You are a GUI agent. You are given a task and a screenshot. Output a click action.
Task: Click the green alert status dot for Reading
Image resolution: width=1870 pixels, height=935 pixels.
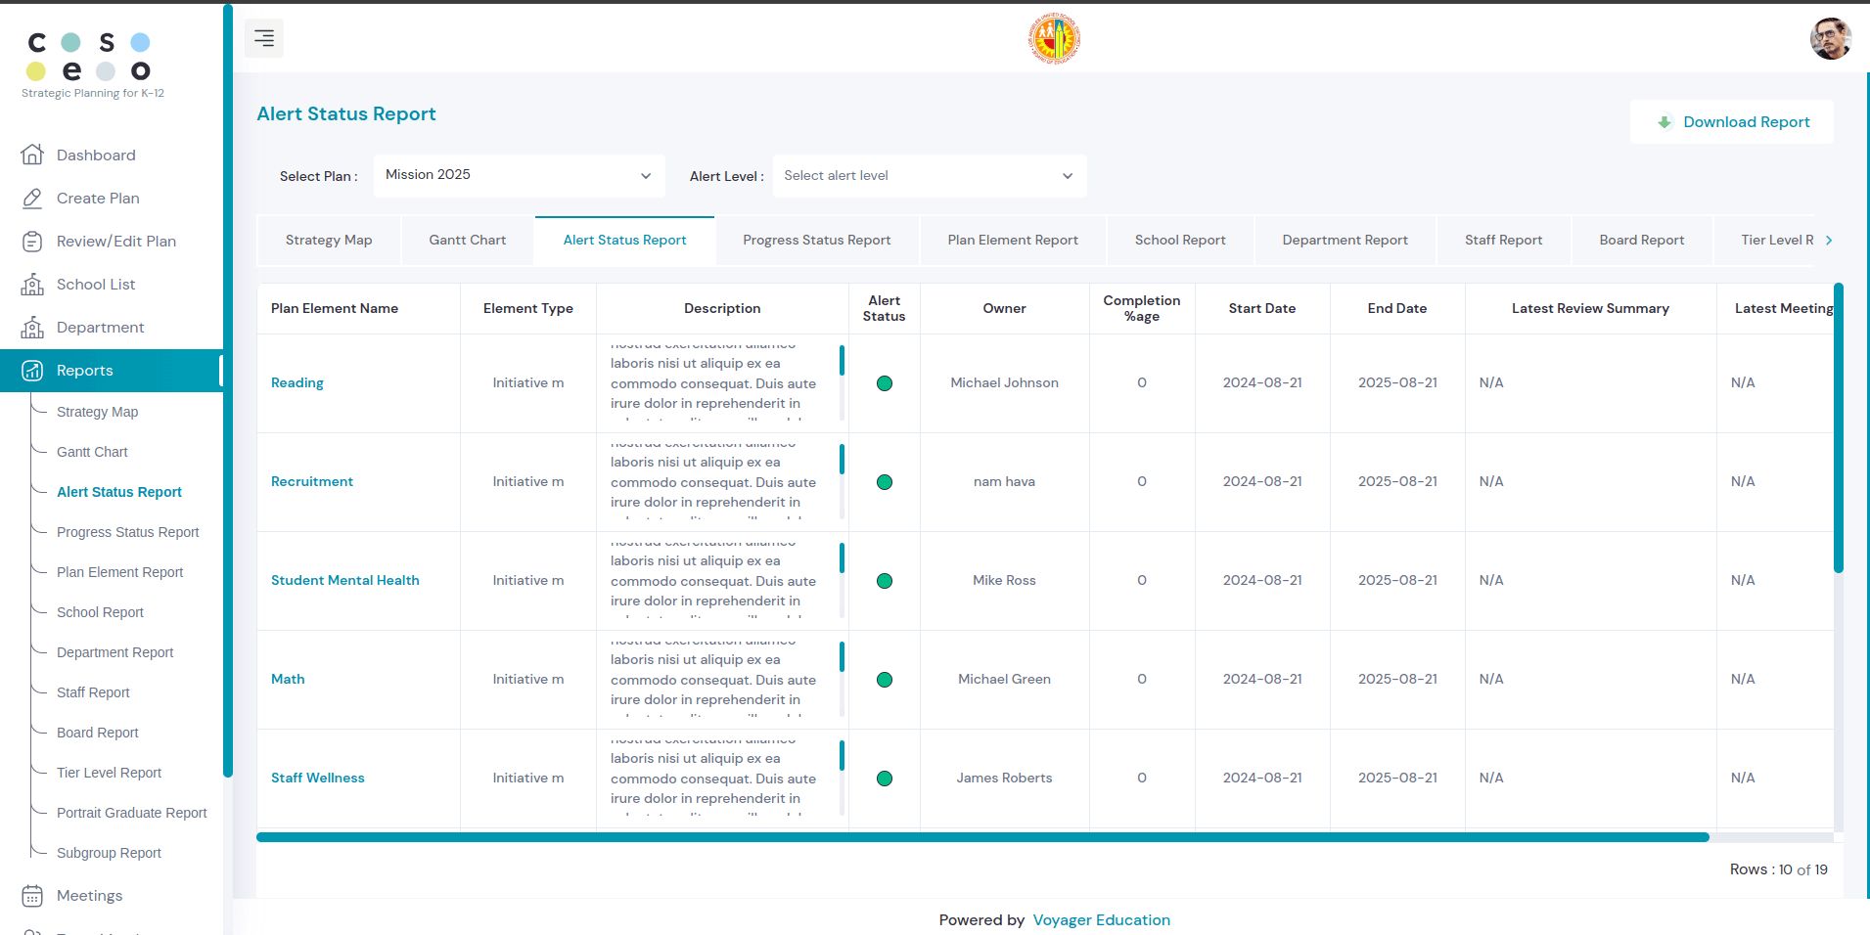pos(885,383)
